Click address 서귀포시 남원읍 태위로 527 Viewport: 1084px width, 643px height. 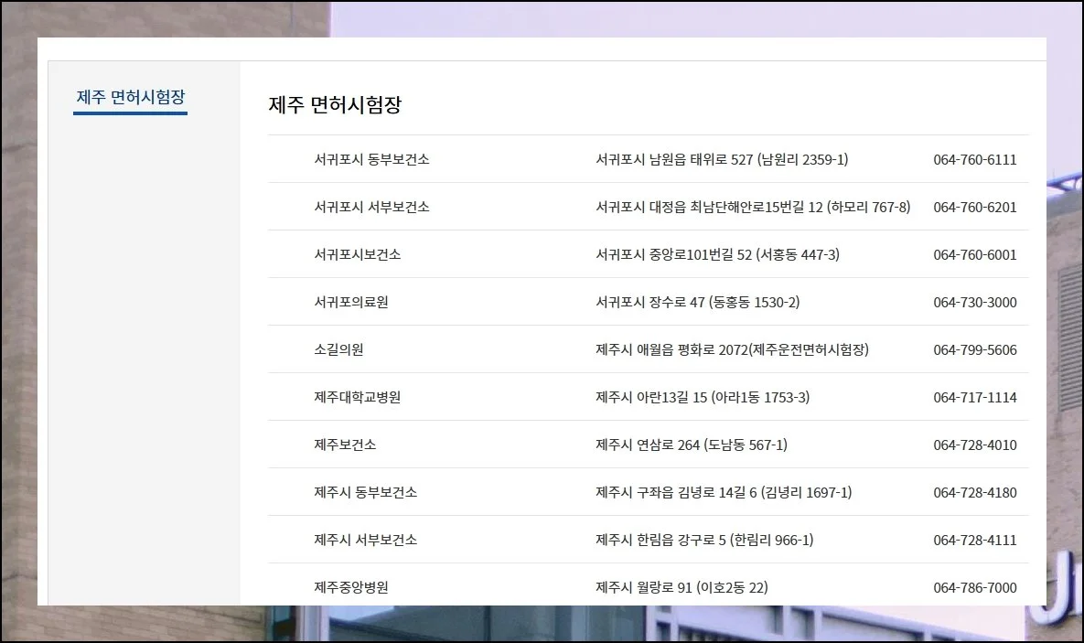click(x=721, y=159)
